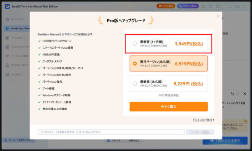The image size is (252, 151).
Task: Click the notes icon in title bar
Action: point(203,6)
